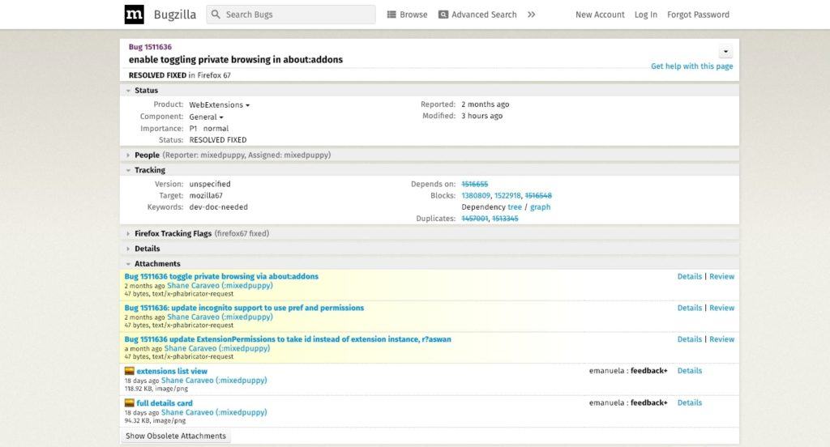Expand the Details section
The width and height of the screenshot is (830, 447).
tap(128, 249)
